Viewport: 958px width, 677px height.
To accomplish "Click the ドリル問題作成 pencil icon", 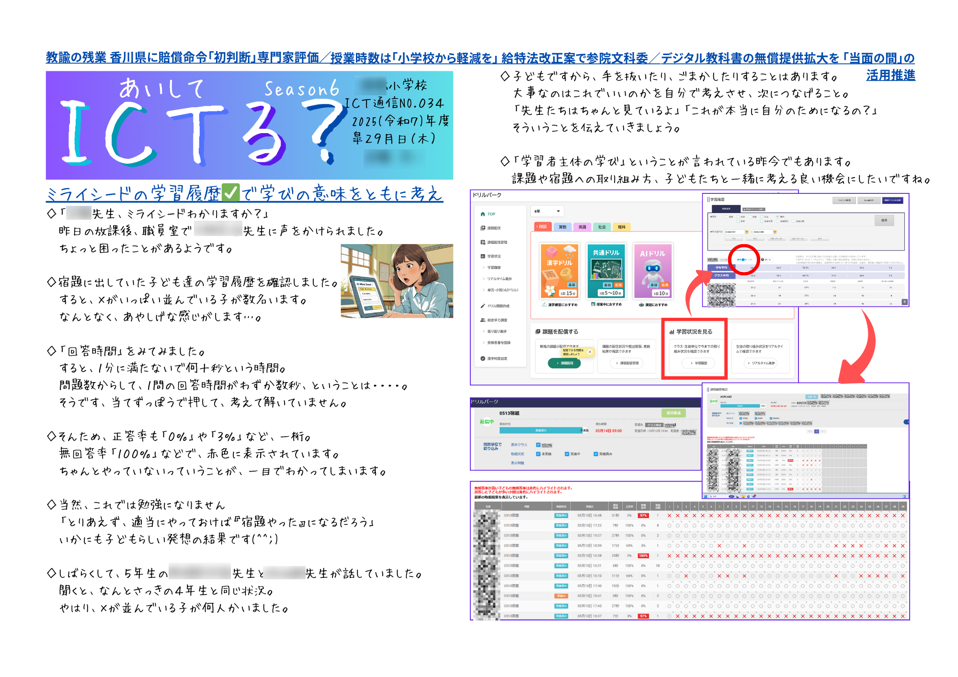I will [x=483, y=306].
